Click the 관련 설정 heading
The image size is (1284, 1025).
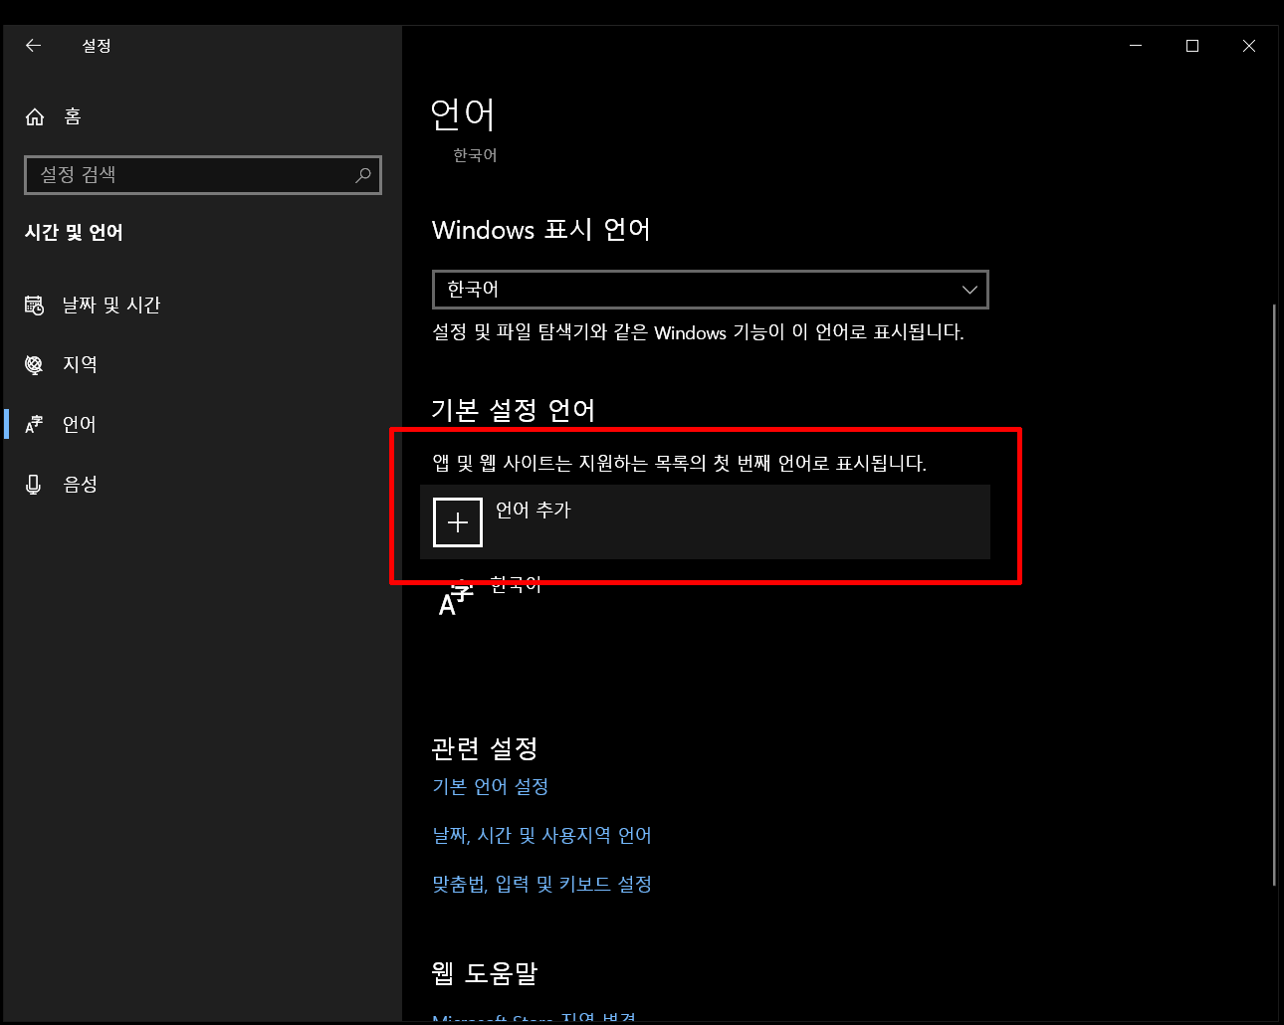485,748
